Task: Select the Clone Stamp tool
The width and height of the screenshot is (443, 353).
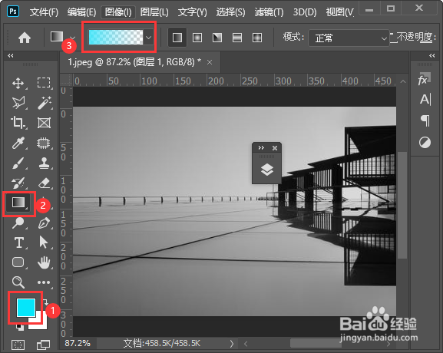Action: point(45,163)
